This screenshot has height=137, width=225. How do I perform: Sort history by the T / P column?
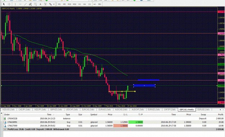140,114
